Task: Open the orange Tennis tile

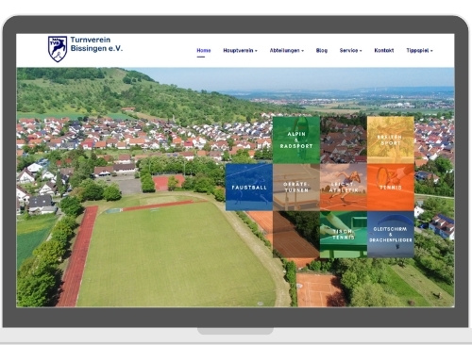Action: pos(391,187)
